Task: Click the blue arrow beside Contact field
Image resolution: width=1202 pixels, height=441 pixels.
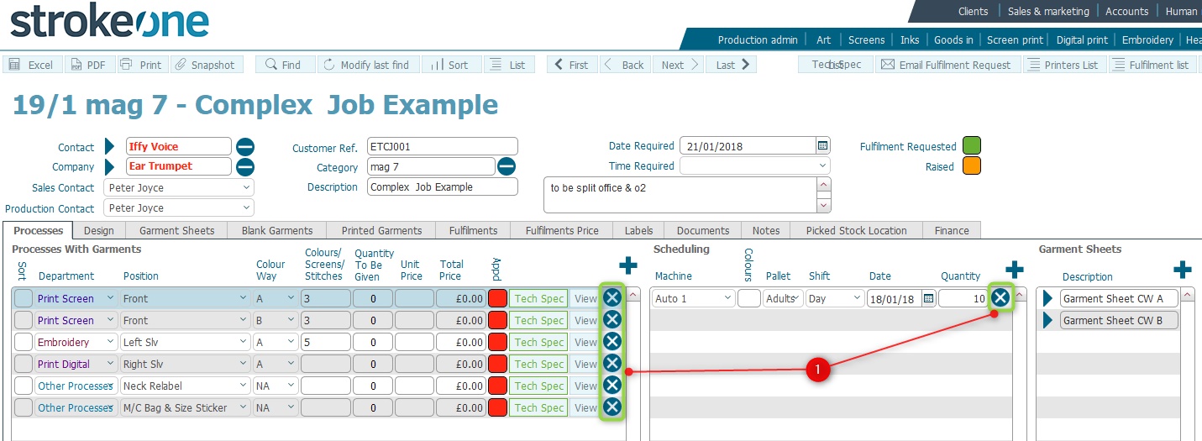Action: 109,147
